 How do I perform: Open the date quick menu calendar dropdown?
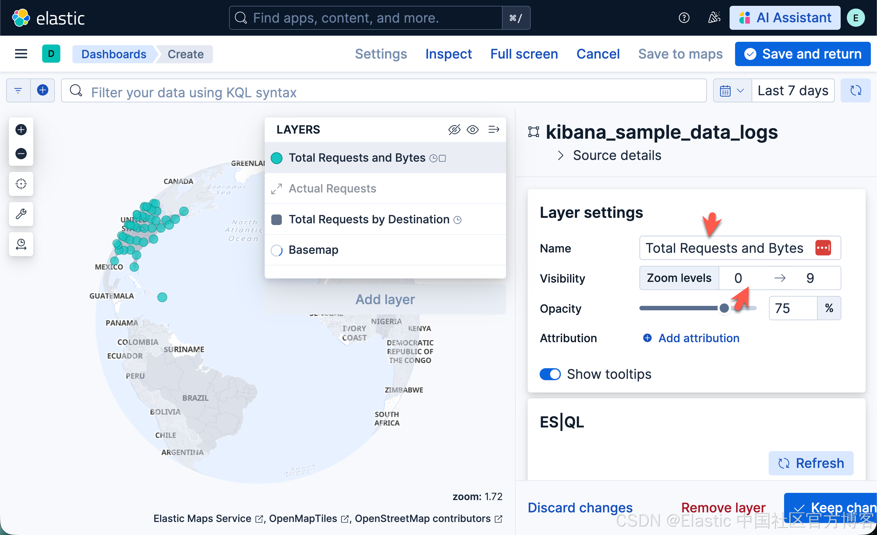point(732,91)
